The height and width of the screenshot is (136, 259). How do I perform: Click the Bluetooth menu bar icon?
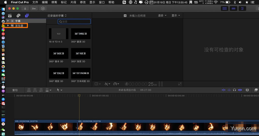[x=235, y=2]
